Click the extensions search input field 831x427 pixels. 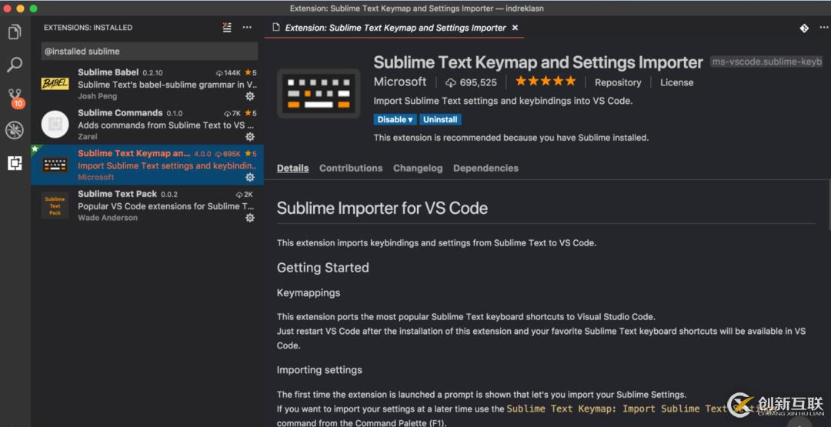tap(149, 52)
